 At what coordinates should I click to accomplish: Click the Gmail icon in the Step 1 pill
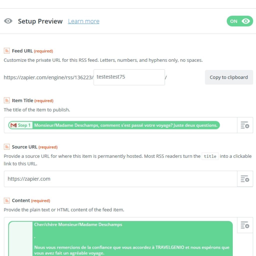tap(13, 125)
